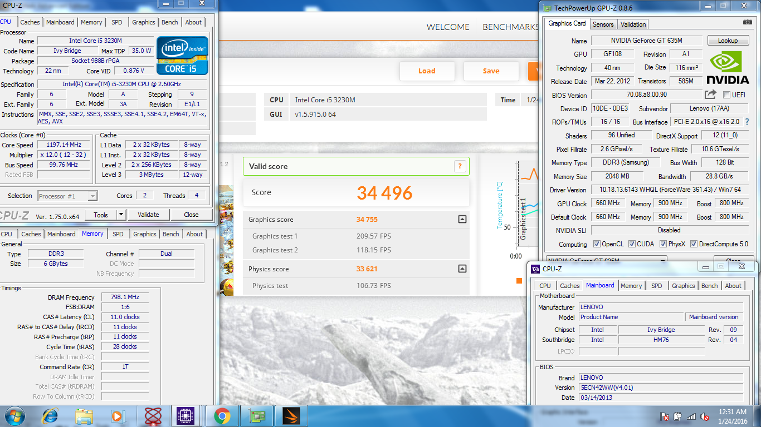The width and height of the screenshot is (761, 427).
Task: Click the Save button in 3DMark
Action: point(491,71)
